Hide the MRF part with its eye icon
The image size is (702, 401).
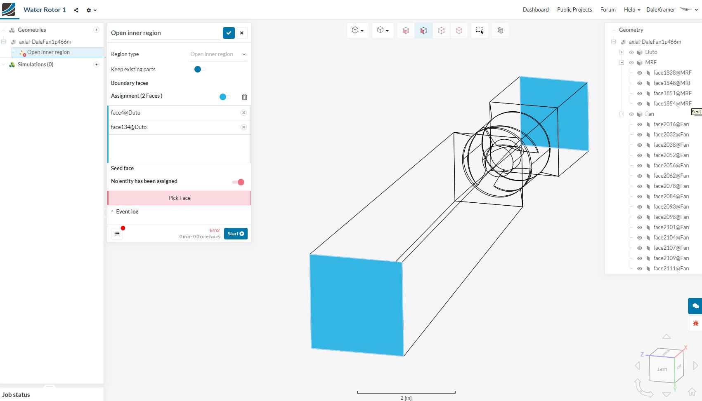coord(631,63)
